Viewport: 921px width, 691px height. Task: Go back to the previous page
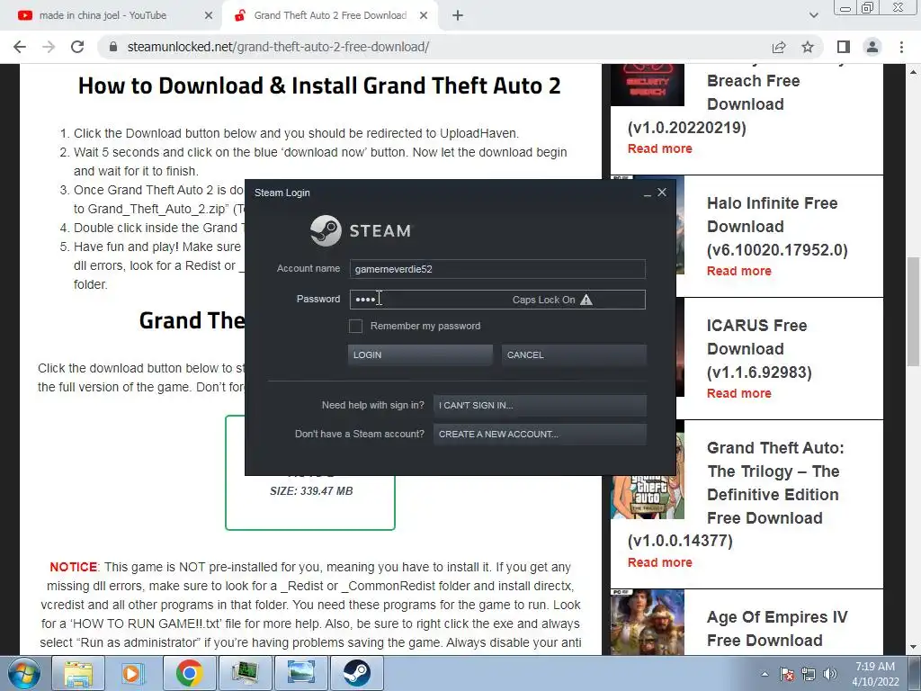[x=20, y=47]
